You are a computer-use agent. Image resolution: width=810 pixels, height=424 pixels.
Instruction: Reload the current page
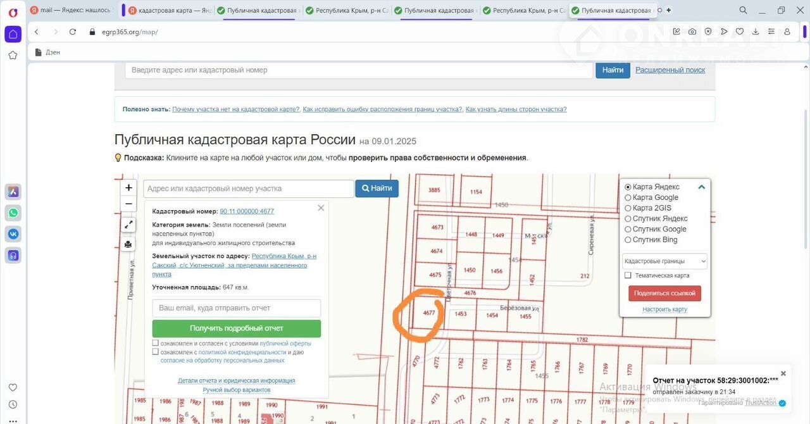73,32
